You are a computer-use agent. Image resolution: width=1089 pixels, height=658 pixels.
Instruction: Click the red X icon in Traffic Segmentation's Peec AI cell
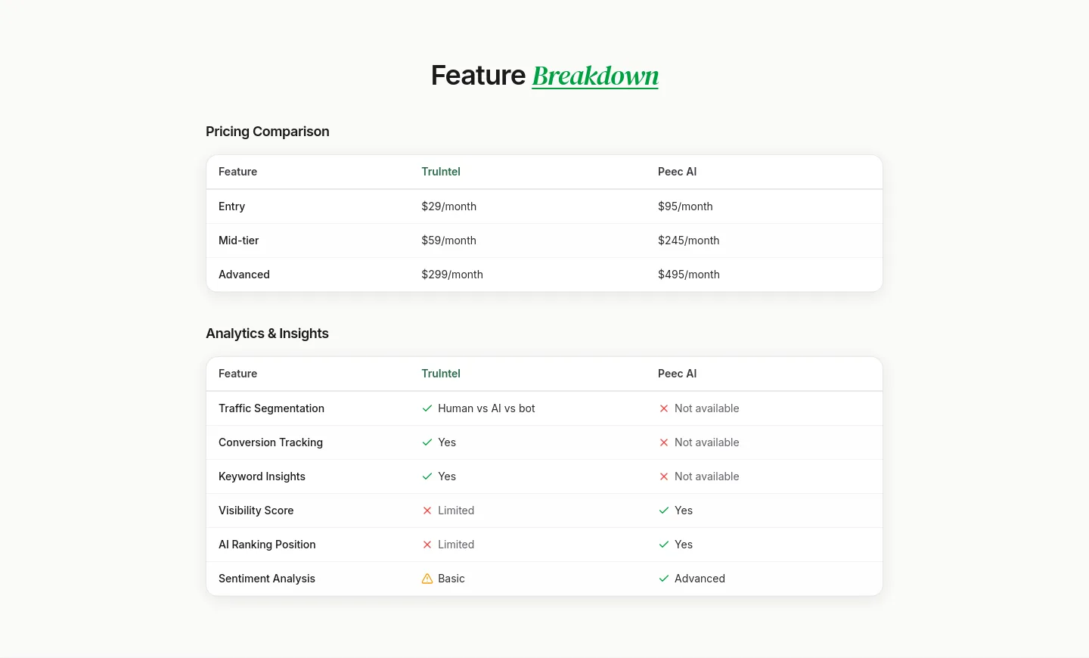664,408
